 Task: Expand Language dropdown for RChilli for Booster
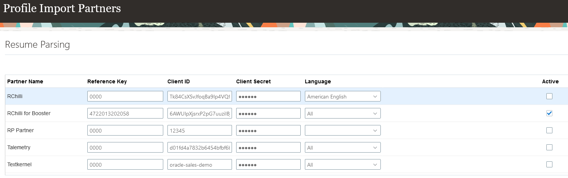343,113
